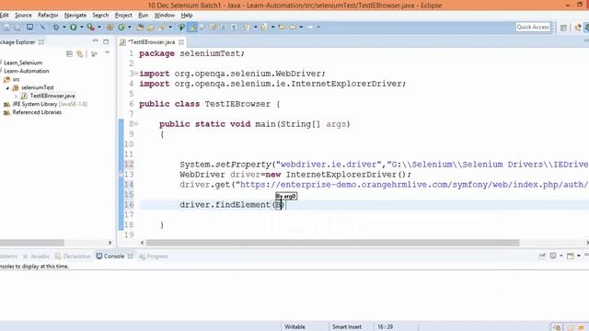Expand the TestIEBrowser.java tree node
The height and width of the screenshot is (331, 589).
[x=16, y=96]
